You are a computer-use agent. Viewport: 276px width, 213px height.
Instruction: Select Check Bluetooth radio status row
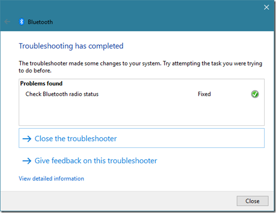[142, 94]
